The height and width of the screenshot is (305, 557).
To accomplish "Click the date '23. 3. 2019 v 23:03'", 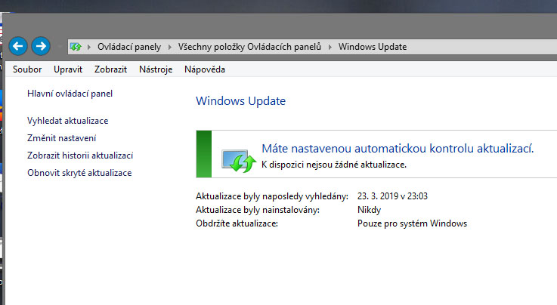I will 392,196.
